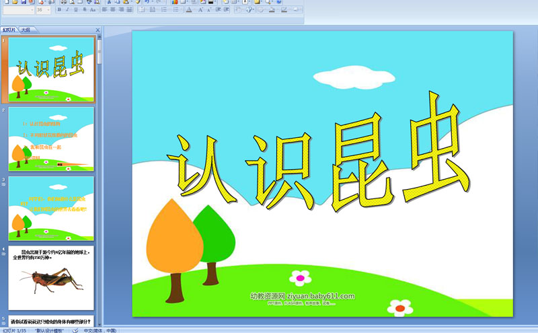Click the Insert Chart icon

tap(174, 2)
